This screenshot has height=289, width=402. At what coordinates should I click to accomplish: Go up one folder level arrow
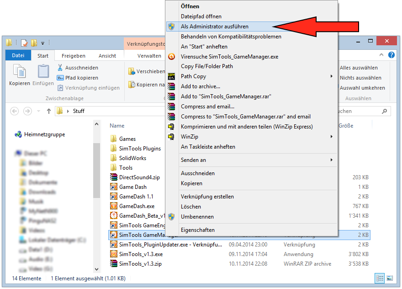49,111
